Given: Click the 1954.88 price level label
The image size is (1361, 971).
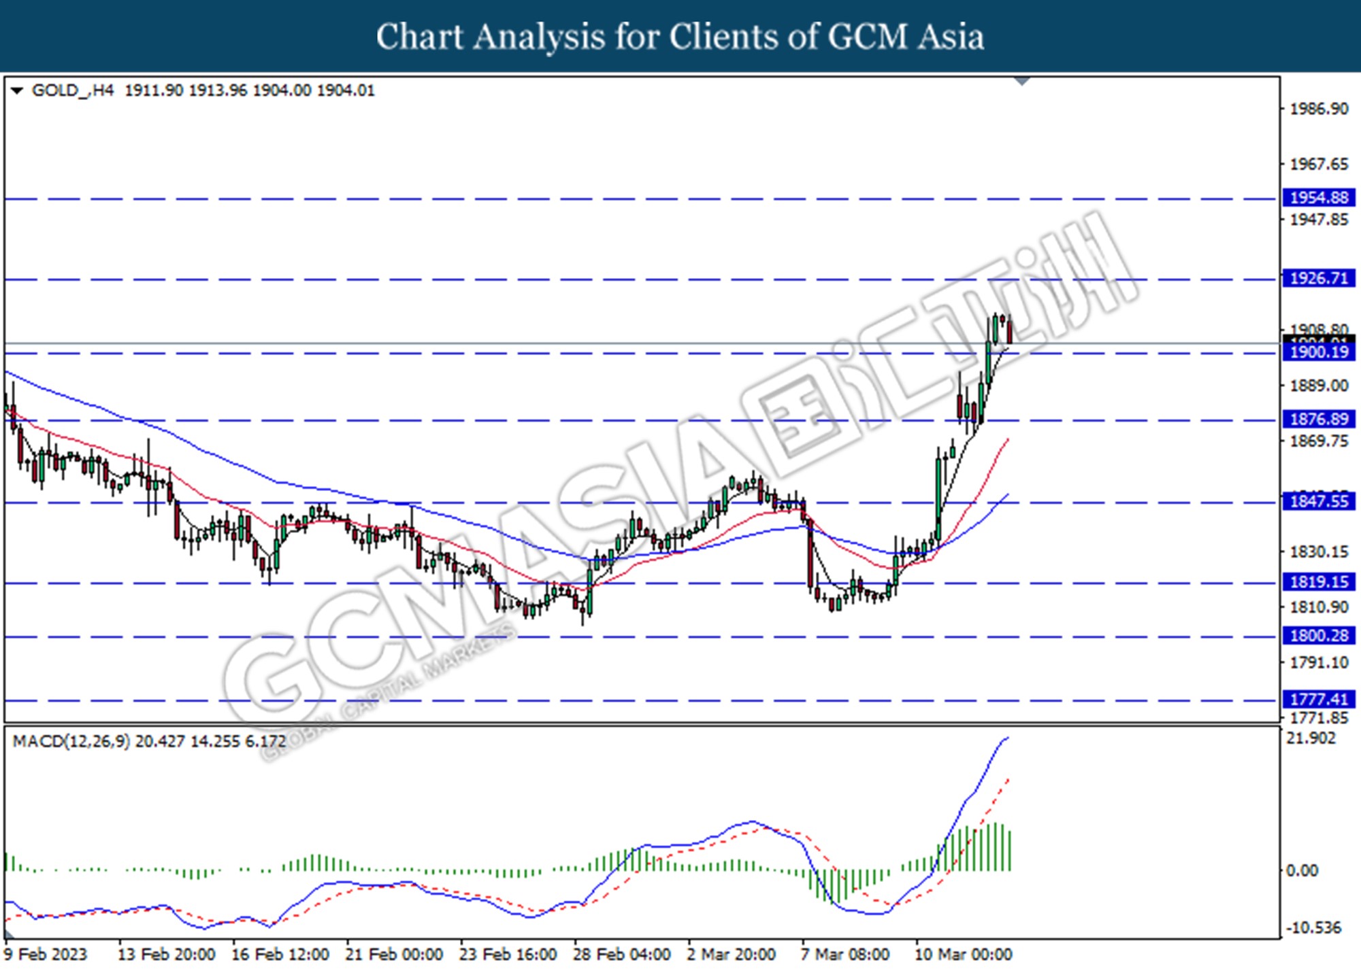Looking at the screenshot, I should (x=1319, y=198).
